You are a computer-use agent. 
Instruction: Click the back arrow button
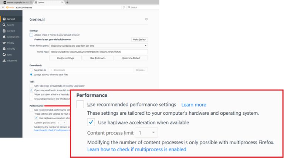coord(3,7)
